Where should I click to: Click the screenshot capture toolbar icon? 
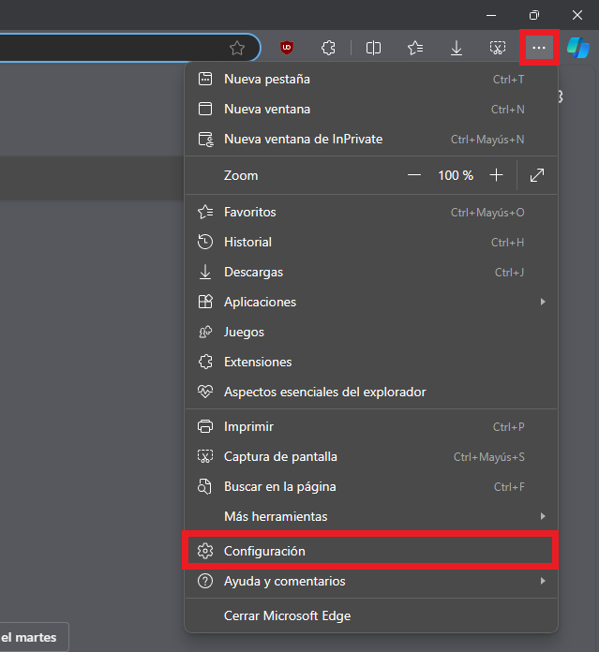(498, 48)
